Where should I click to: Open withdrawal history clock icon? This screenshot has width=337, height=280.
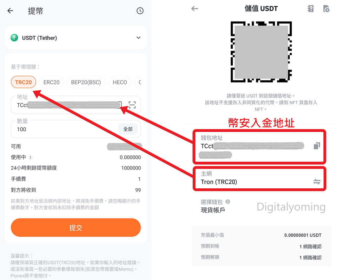[140, 11]
